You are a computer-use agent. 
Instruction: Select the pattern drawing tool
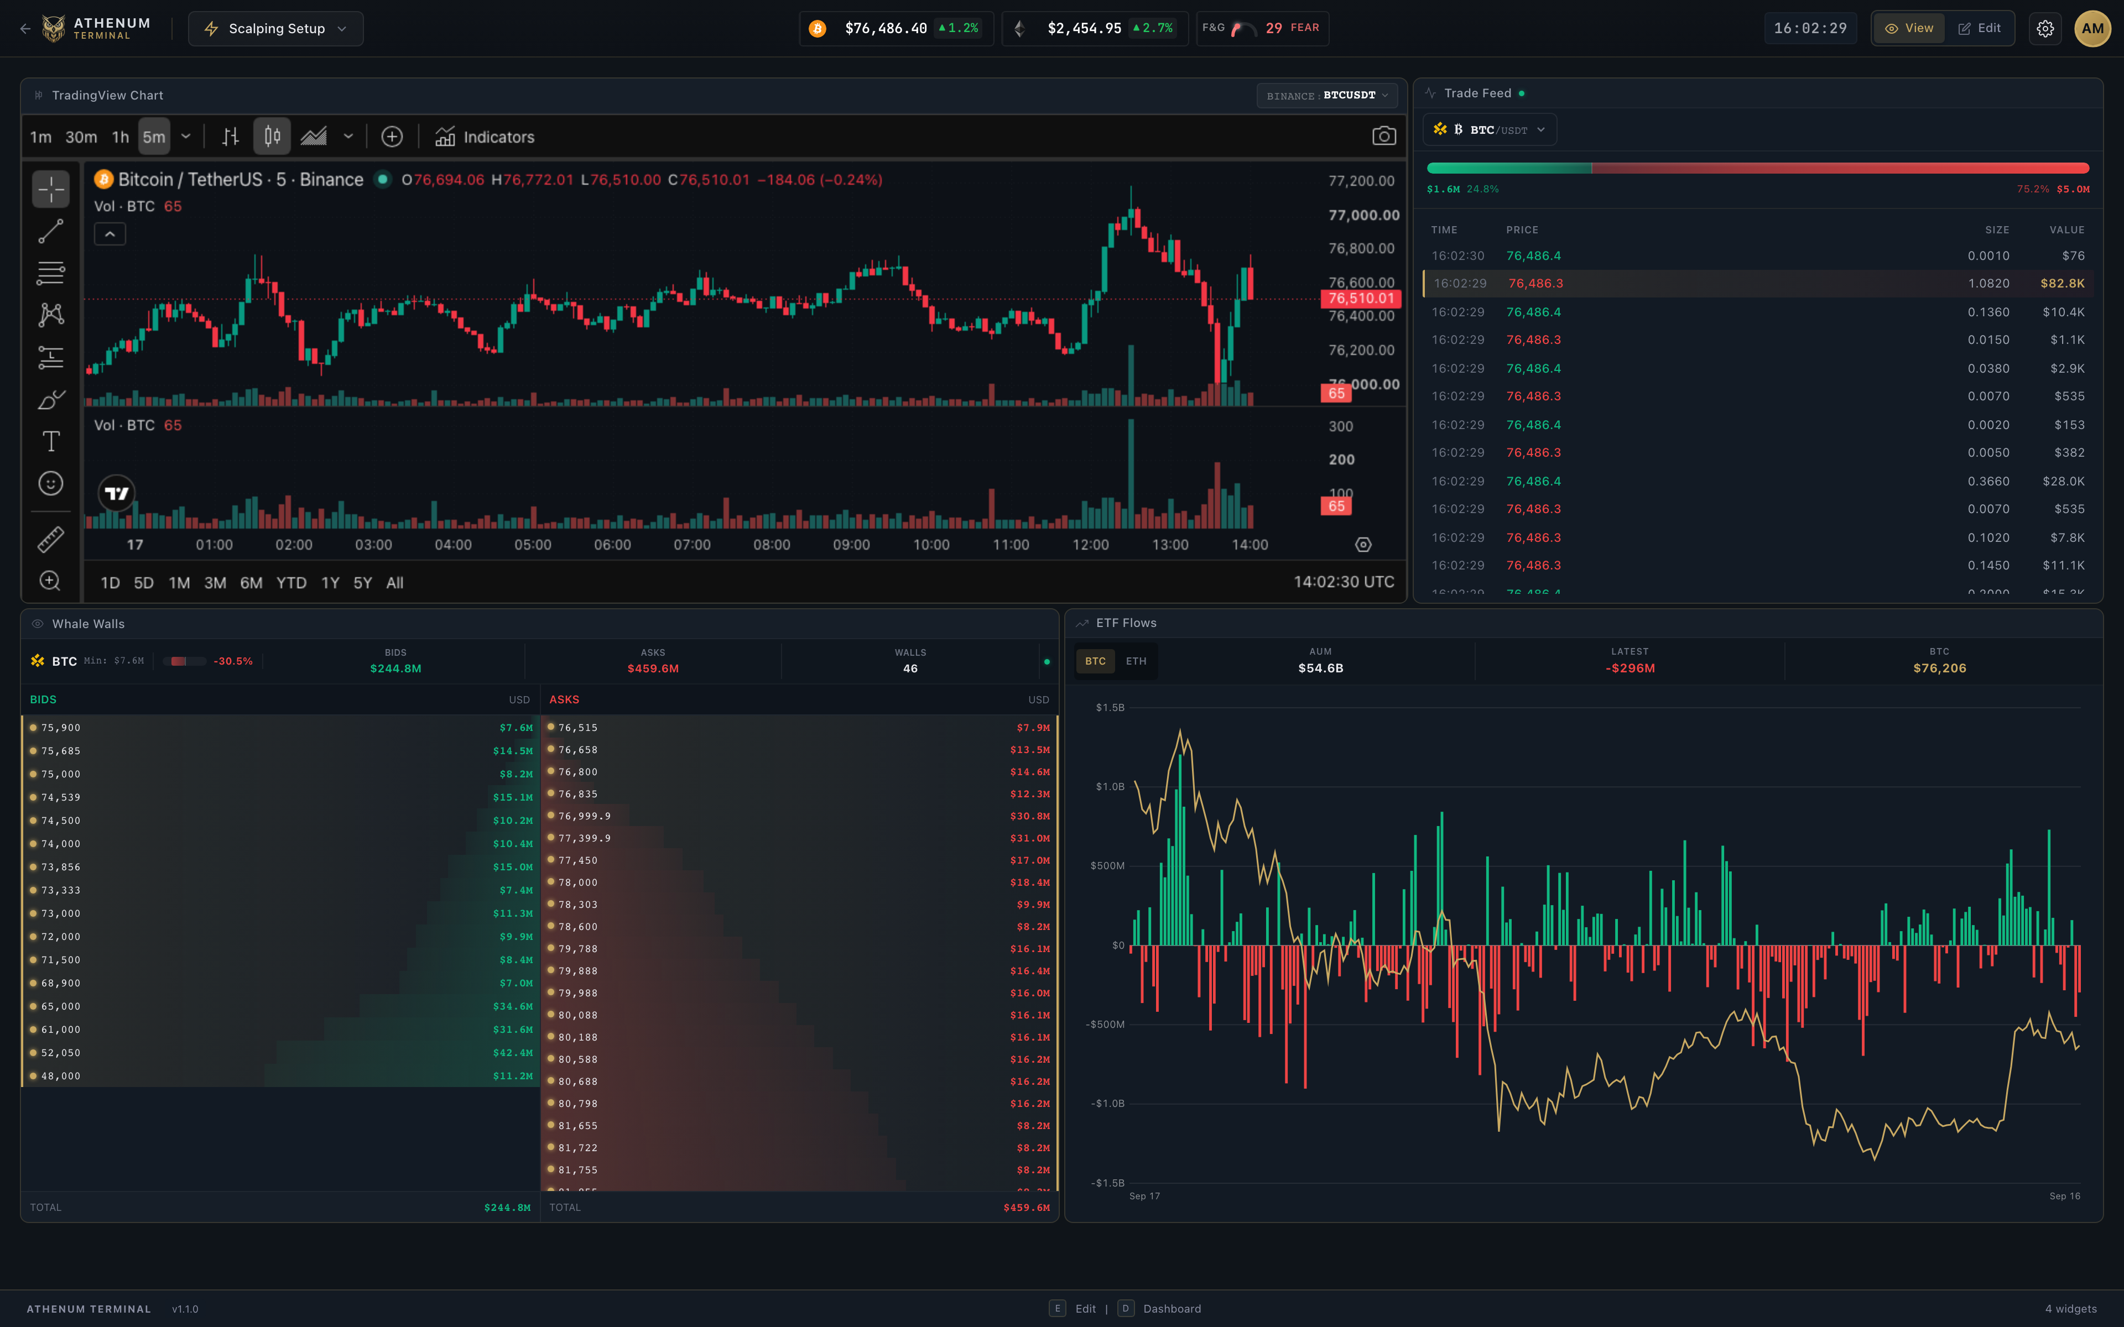tap(51, 315)
